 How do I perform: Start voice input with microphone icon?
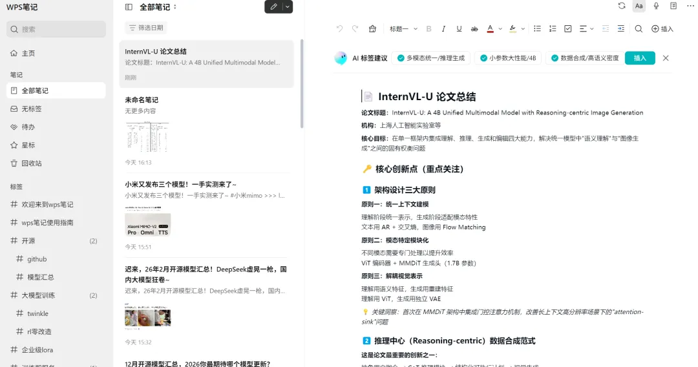[656, 6]
